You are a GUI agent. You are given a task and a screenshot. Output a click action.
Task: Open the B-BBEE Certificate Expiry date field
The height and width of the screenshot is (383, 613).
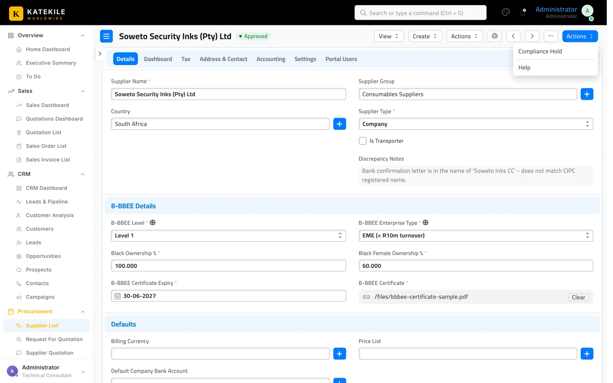click(x=228, y=296)
